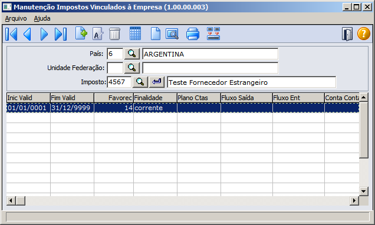The image size is (375, 225).
Task: Click the Unidade Federação code field
Action: point(115,68)
